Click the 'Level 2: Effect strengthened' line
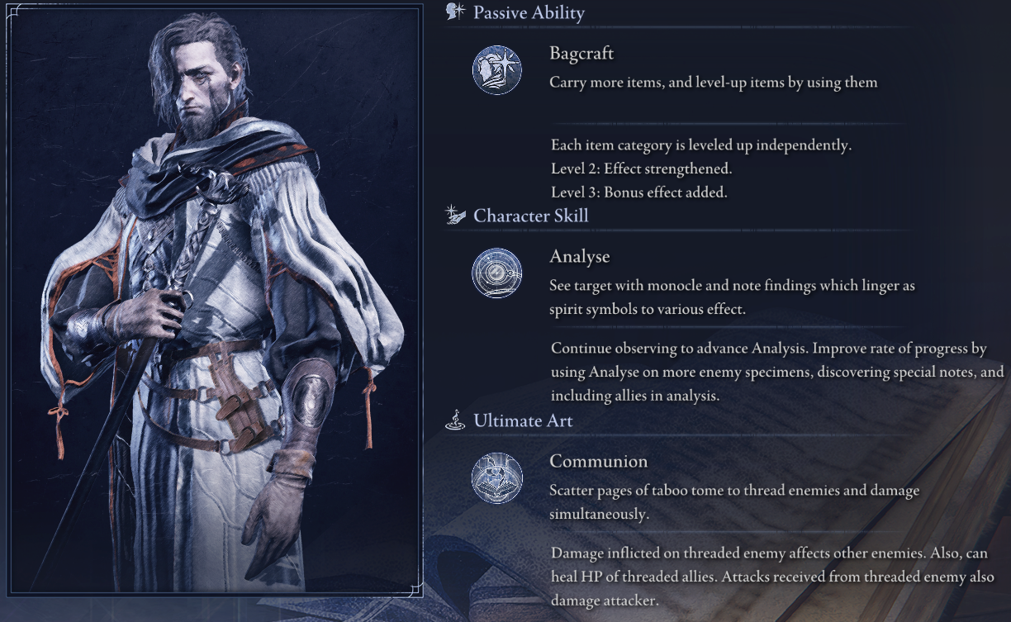Screen dimensions: 1011x622 642,169
